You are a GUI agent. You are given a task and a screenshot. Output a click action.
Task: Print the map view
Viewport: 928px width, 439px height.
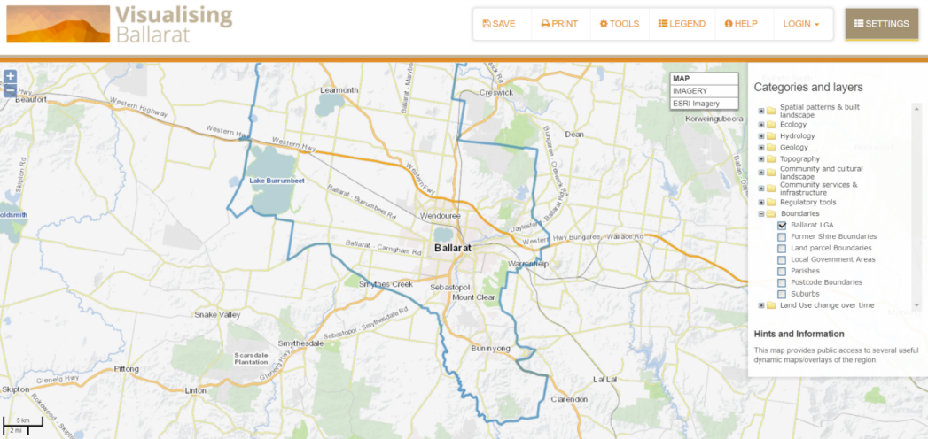pyautogui.click(x=559, y=24)
